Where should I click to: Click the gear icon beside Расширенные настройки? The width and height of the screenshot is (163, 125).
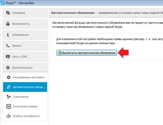[9, 77]
